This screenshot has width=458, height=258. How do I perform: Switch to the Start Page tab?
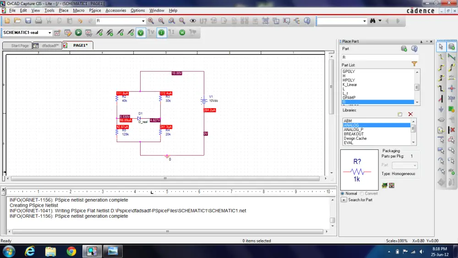pyautogui.click(x=17, y=45)
